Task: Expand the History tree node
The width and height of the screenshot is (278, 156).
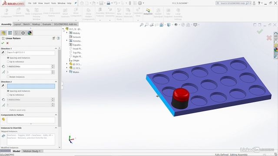Action: 67,33
